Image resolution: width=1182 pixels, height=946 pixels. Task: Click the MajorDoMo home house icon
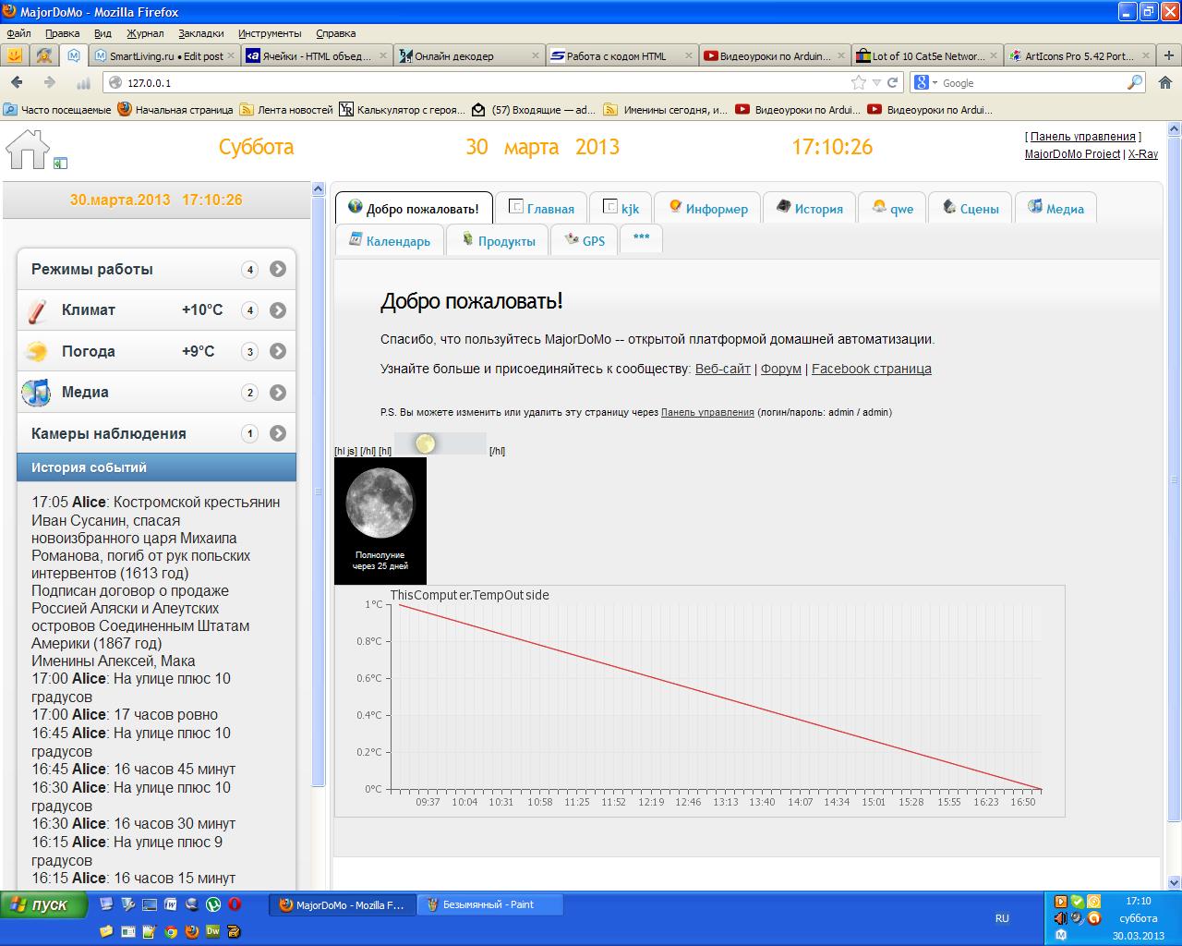click(x=28, y=149)
